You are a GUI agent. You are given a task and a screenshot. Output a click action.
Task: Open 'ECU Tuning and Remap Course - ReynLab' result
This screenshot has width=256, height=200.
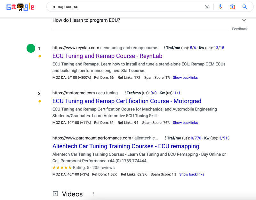(107, 56)
